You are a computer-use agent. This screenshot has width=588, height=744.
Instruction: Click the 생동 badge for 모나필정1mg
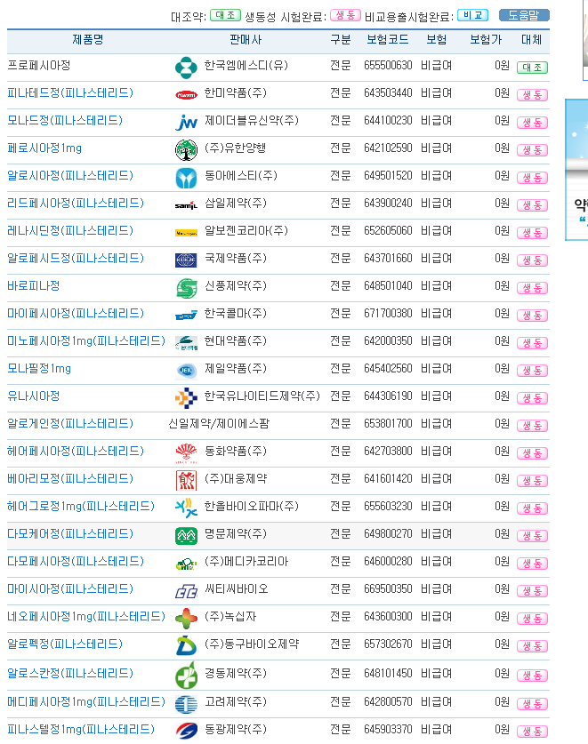coord(533,370)
